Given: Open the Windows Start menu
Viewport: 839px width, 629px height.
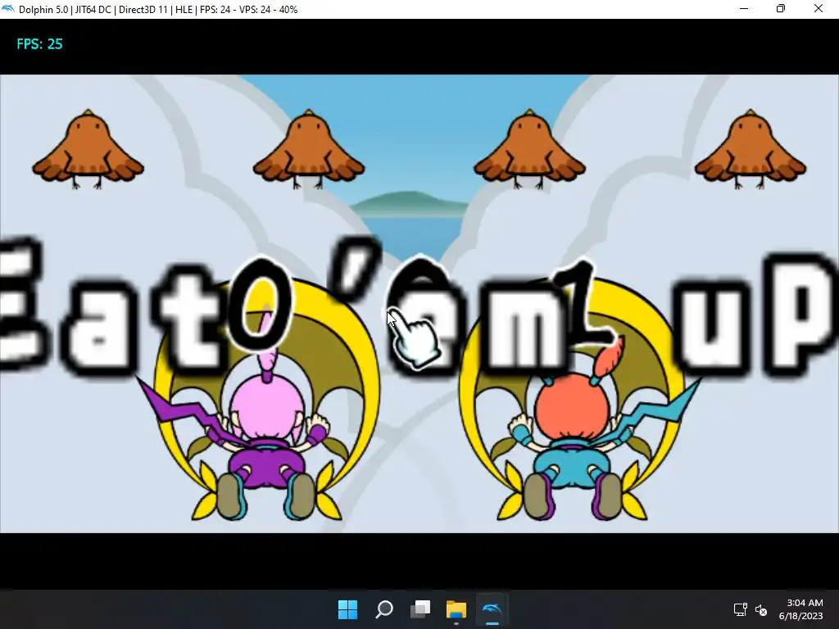Looking at the screenshot, I should coord(347,609).
